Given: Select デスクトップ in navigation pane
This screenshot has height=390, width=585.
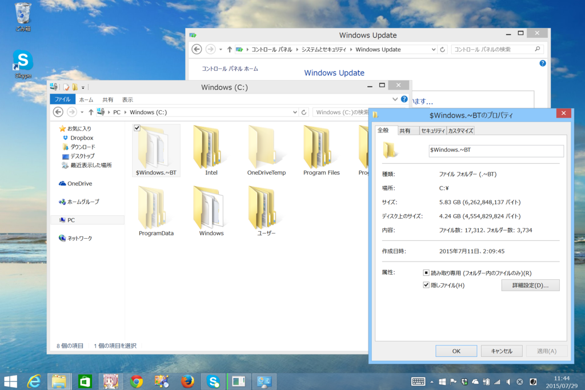Looking at the screenshot, I should coord(82,156).
